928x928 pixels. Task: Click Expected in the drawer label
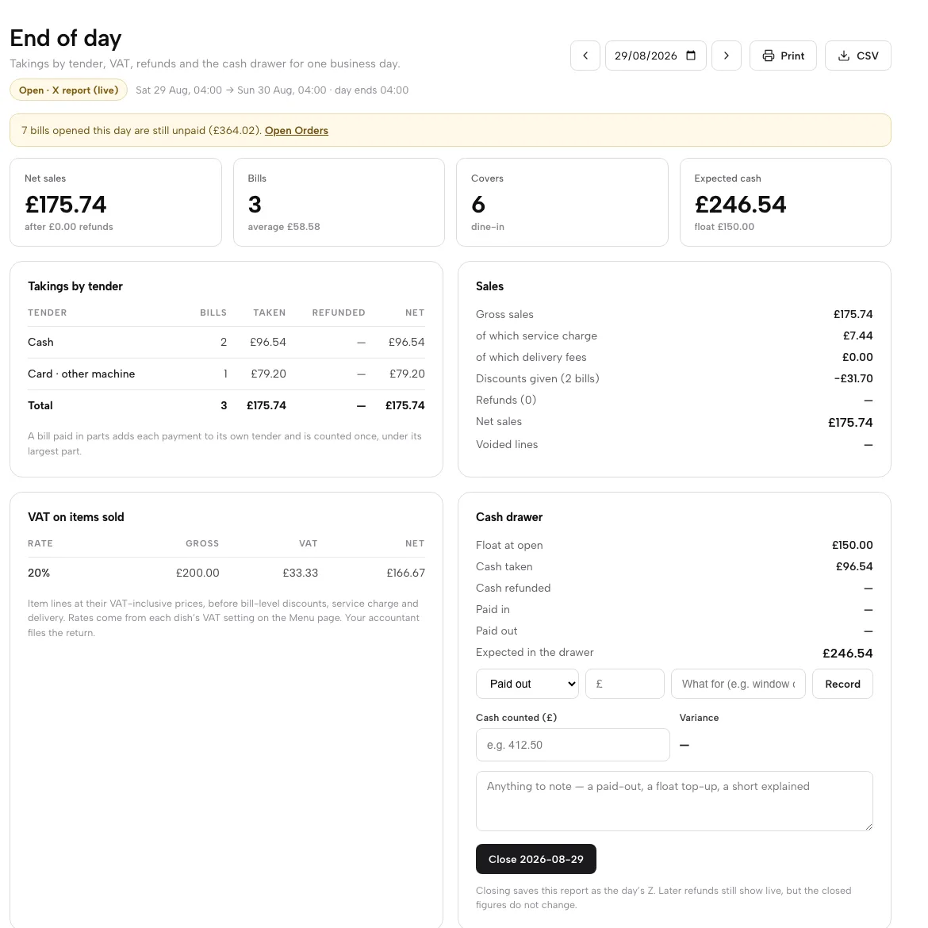pos(535,652)
